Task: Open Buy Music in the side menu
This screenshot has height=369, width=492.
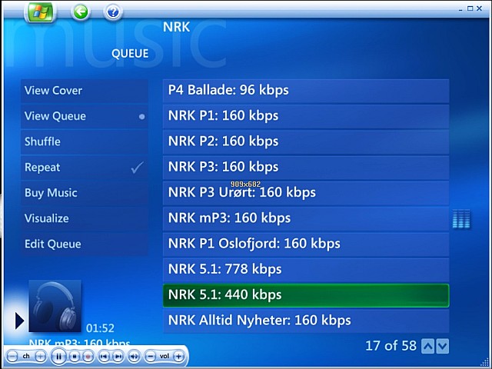Action: 85,193
